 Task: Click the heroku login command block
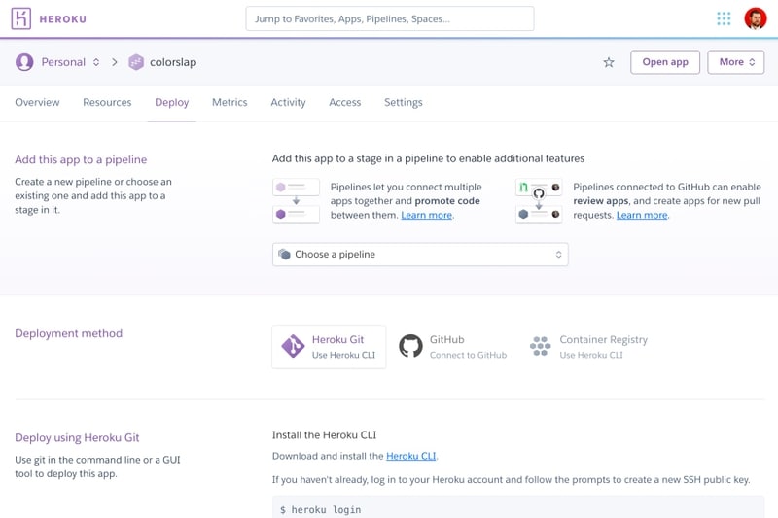[518, 507]
